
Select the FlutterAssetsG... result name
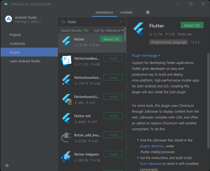click(x=87, y=97)
